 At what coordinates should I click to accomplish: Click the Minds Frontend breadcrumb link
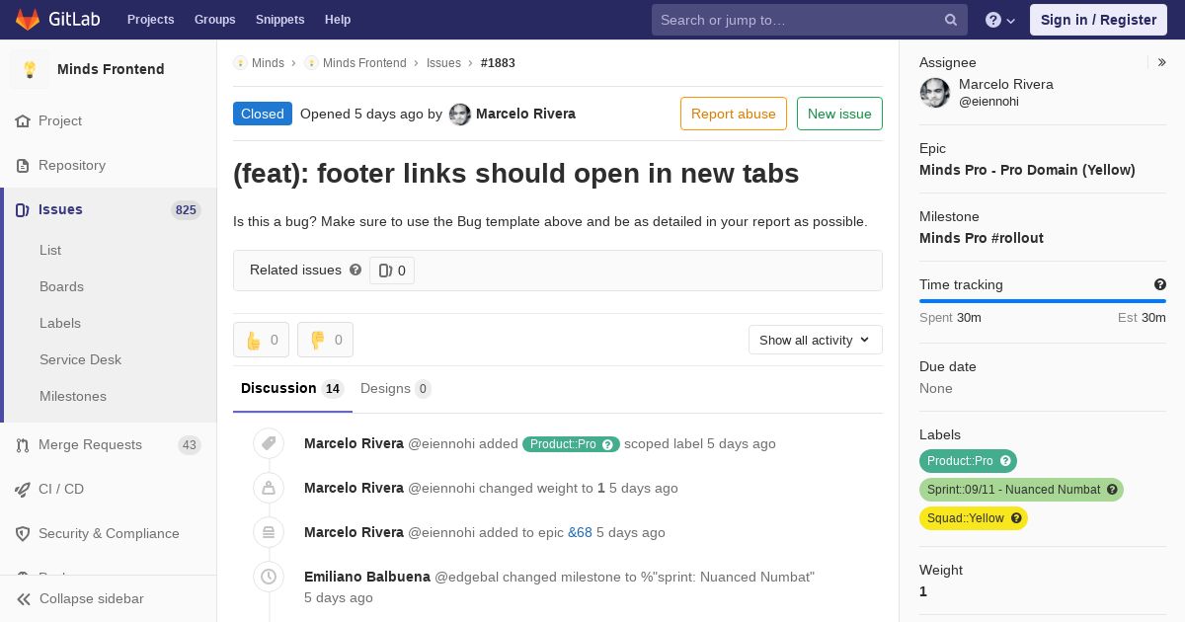(x=364, y=63)
